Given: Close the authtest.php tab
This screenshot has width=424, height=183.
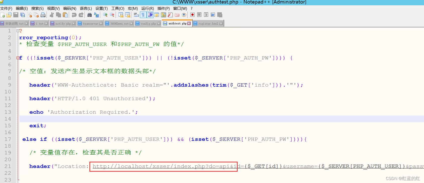Looking at the screenshot, I should (x=189, y=23).
